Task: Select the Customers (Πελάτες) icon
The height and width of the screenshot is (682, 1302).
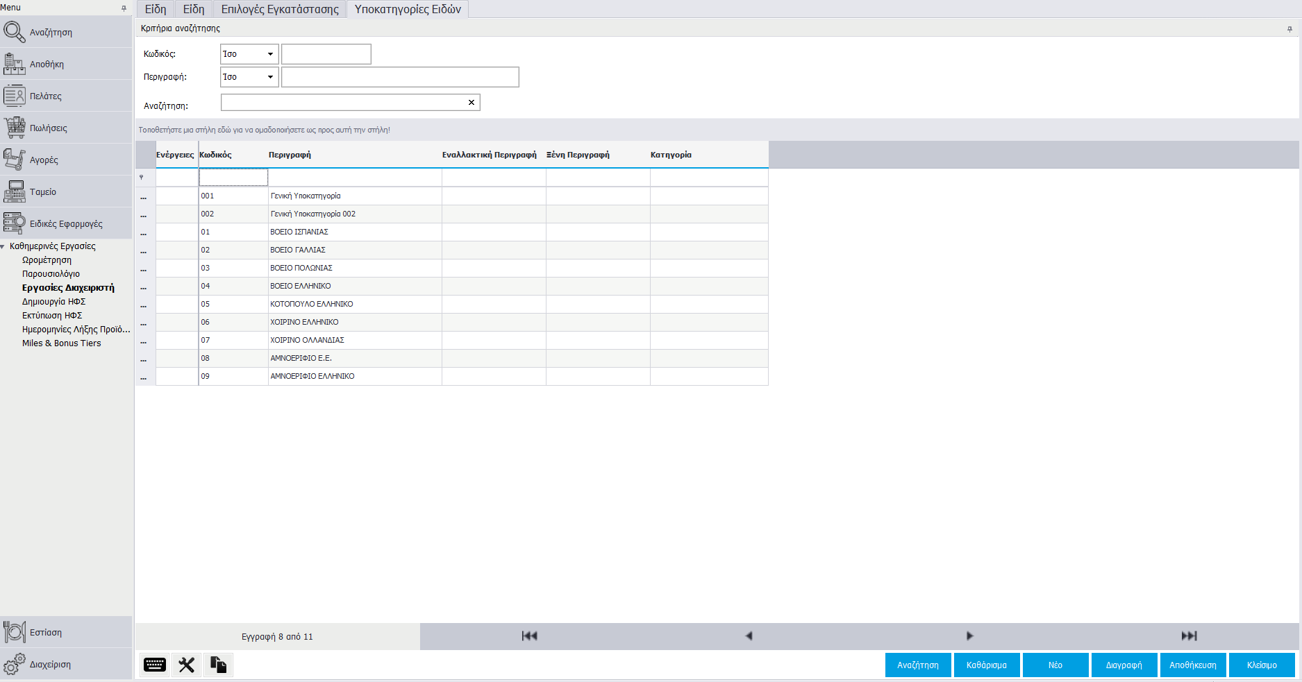Action: [x=14, y=96]
